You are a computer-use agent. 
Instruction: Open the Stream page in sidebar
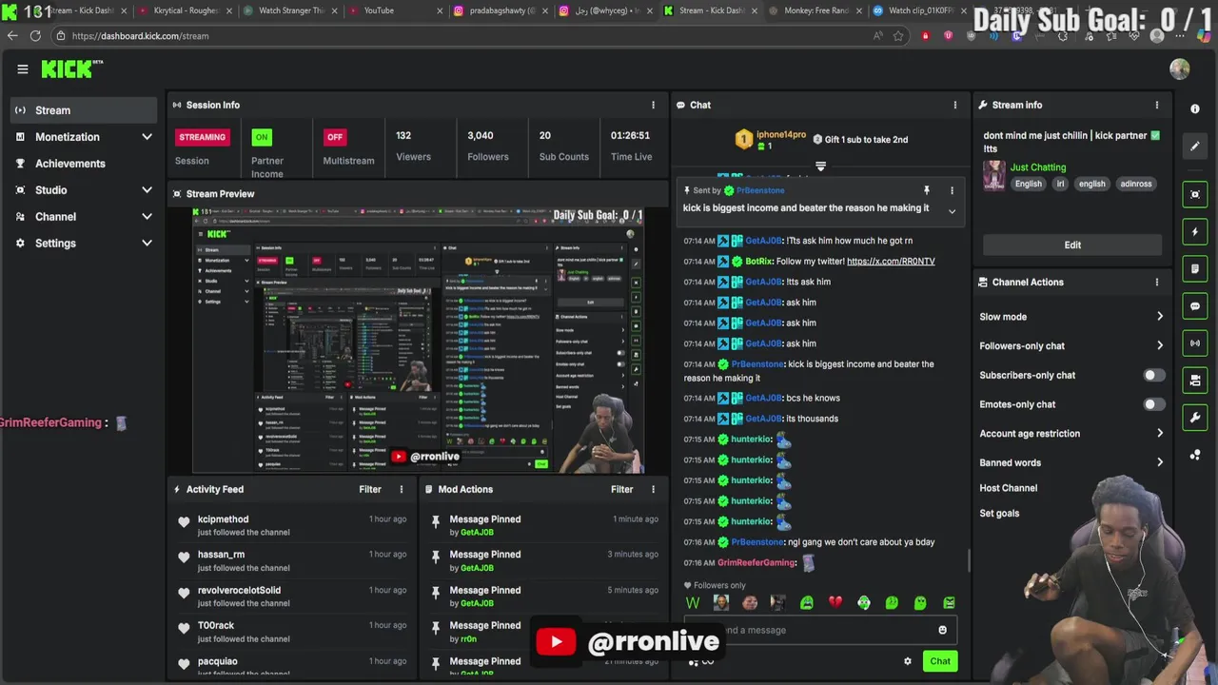[x=84, y=110]
